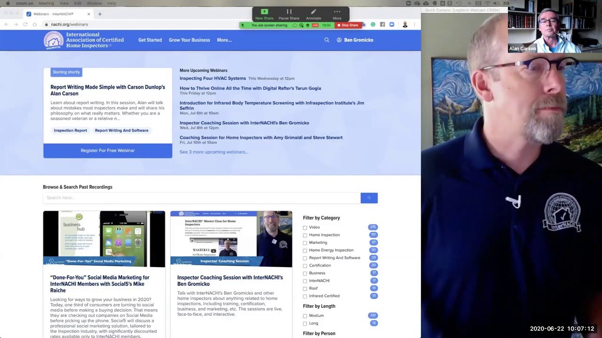Screen dimensions: 602x338
Task: Check the InterNACHI category filter
Action: point(305,281)
